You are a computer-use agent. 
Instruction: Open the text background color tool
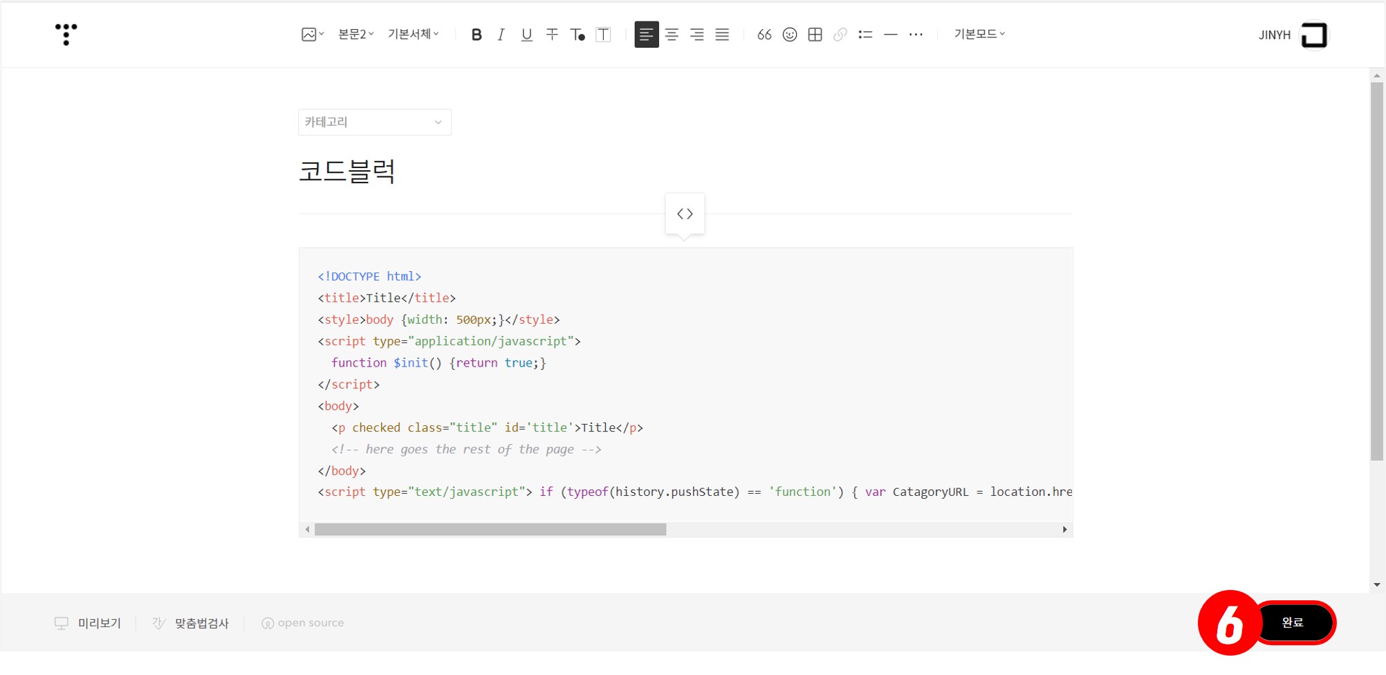point(603,35)
